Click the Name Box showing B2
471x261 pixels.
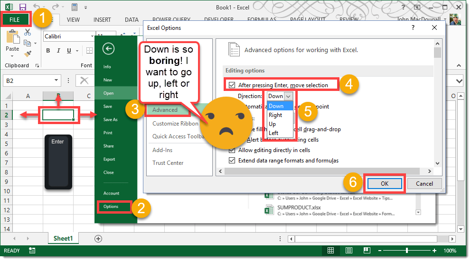(x=32, y=81)
